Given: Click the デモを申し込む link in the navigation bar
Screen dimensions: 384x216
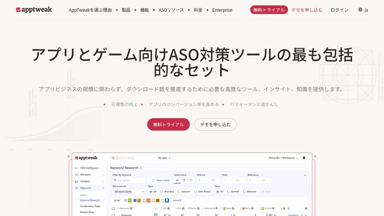Looking at the screenshot, I should [307, 10].
